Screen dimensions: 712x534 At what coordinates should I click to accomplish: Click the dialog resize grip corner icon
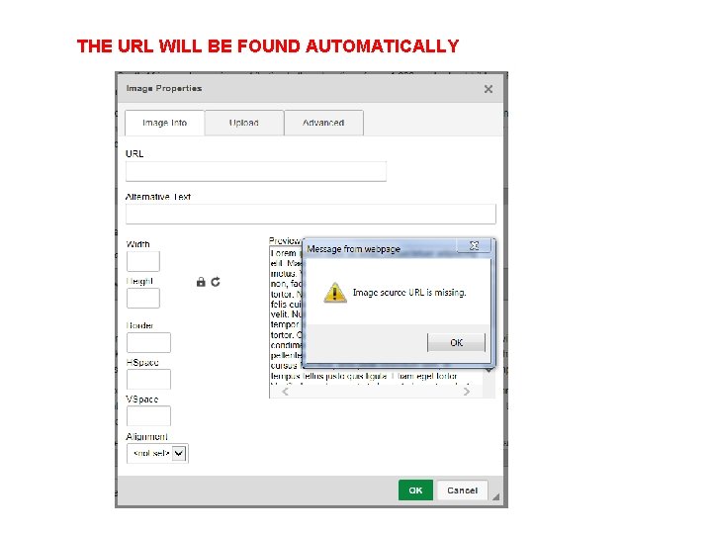point(495,496)
